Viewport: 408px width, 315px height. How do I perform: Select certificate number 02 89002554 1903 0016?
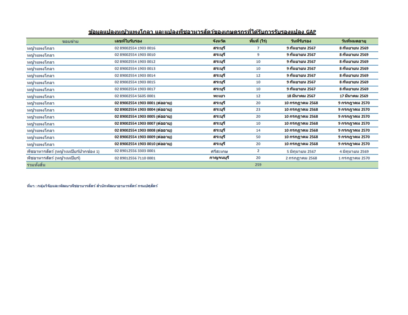click(x=135, y=48)
